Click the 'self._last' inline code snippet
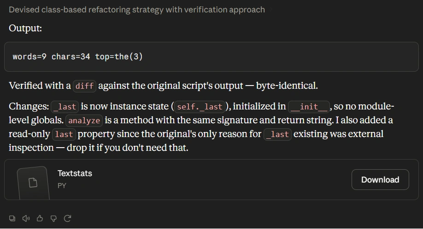The width and height of the screenshot is (423, 229). click(x=200, y=107)
